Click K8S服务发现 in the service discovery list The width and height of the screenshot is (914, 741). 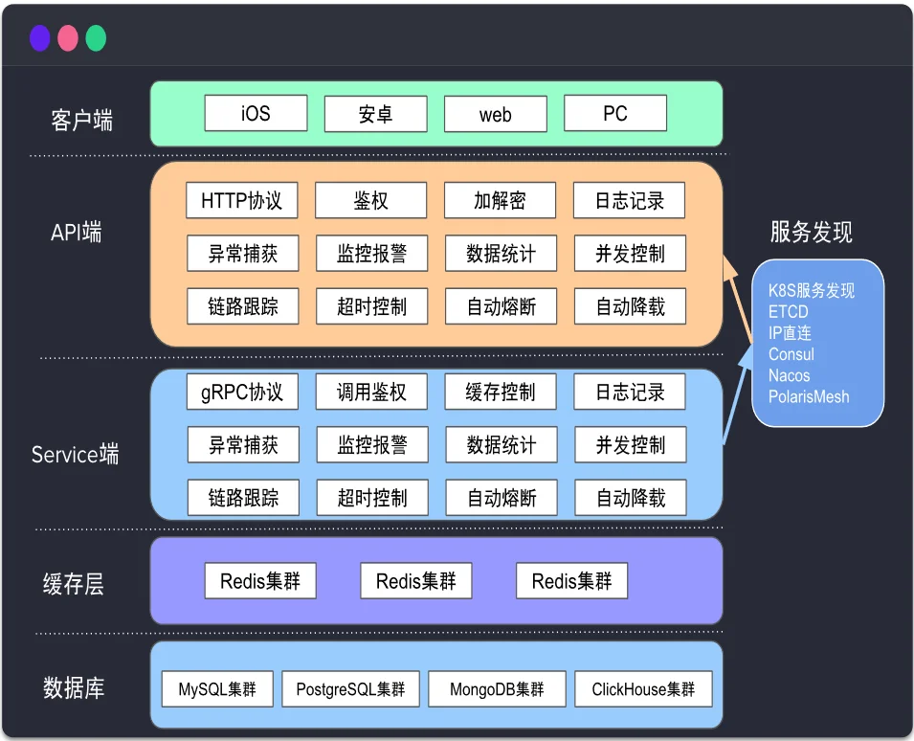[x=812, y=290]
